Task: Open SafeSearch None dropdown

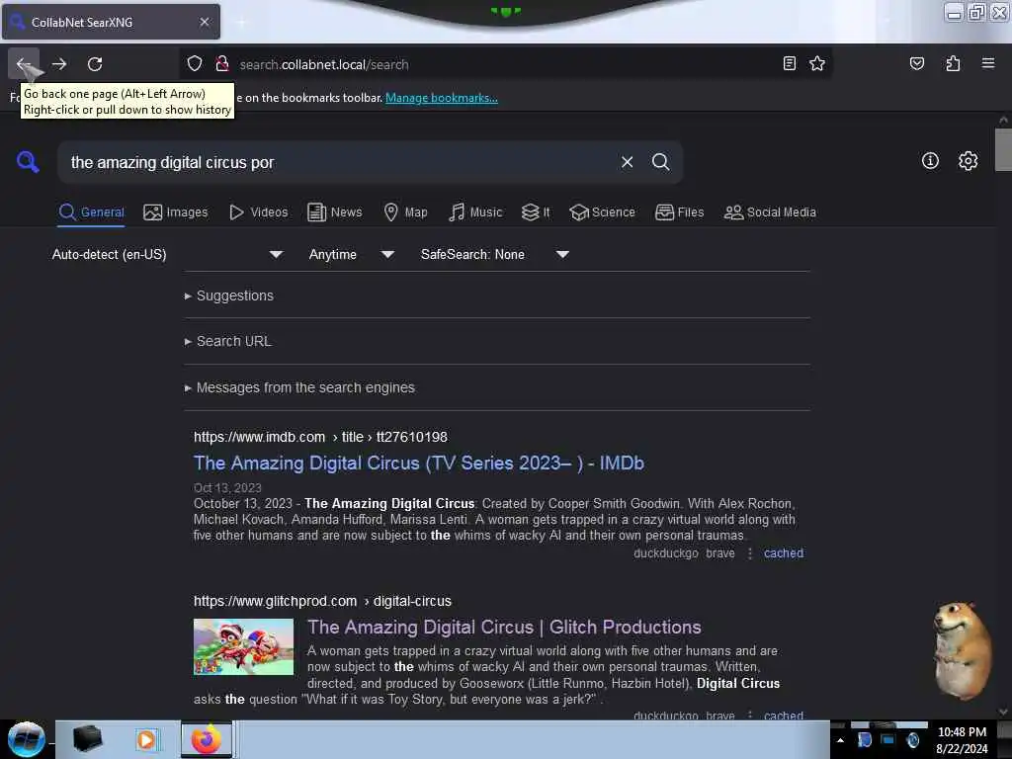Action: (x=495, y=254)
